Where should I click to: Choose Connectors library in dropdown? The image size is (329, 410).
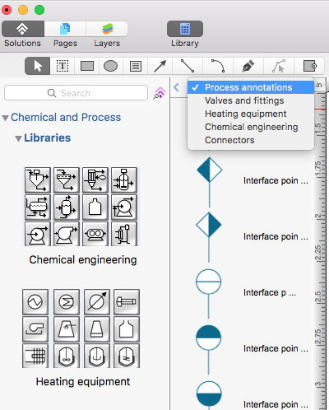click(251, 140)
